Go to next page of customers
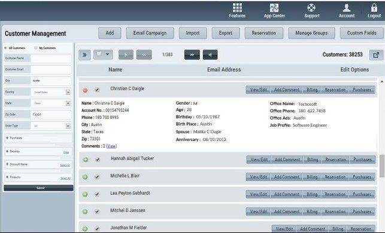This screenshot has width=385, height=233. click(x=192, y=54)
